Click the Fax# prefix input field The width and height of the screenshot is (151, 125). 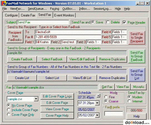[114, 114]
